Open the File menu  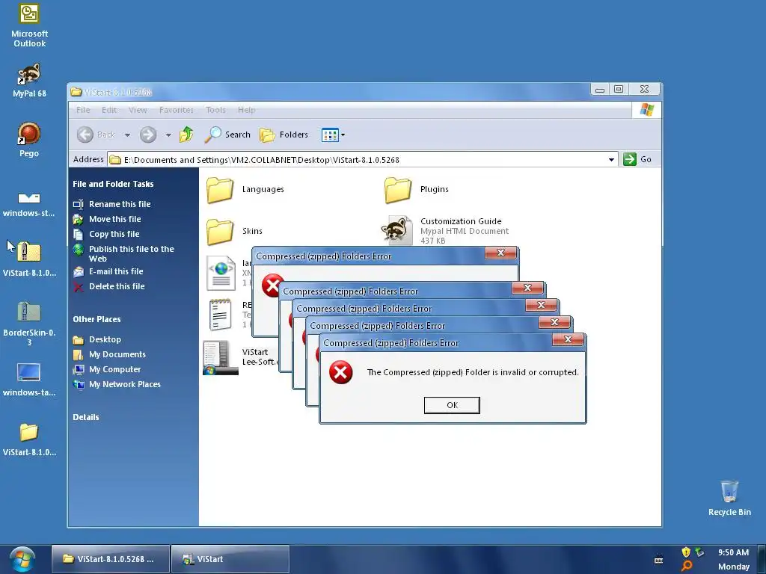(83, 110)
